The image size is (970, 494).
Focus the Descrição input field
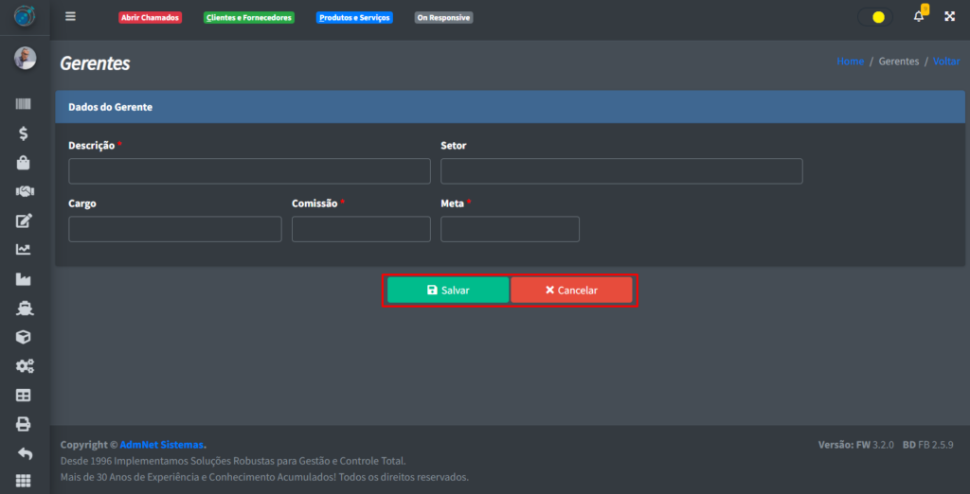(x=249, y=171)
